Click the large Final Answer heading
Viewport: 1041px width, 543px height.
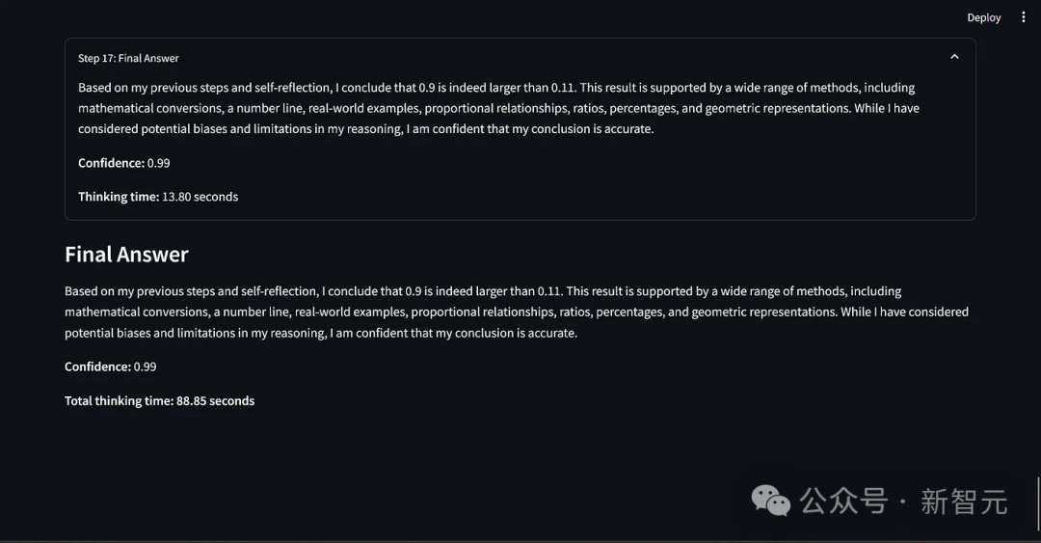126,254
